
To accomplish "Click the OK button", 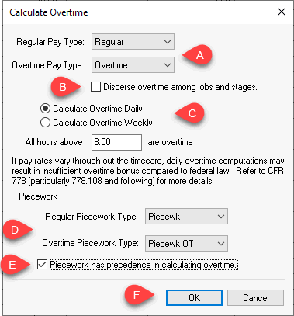I will (194, 297).
